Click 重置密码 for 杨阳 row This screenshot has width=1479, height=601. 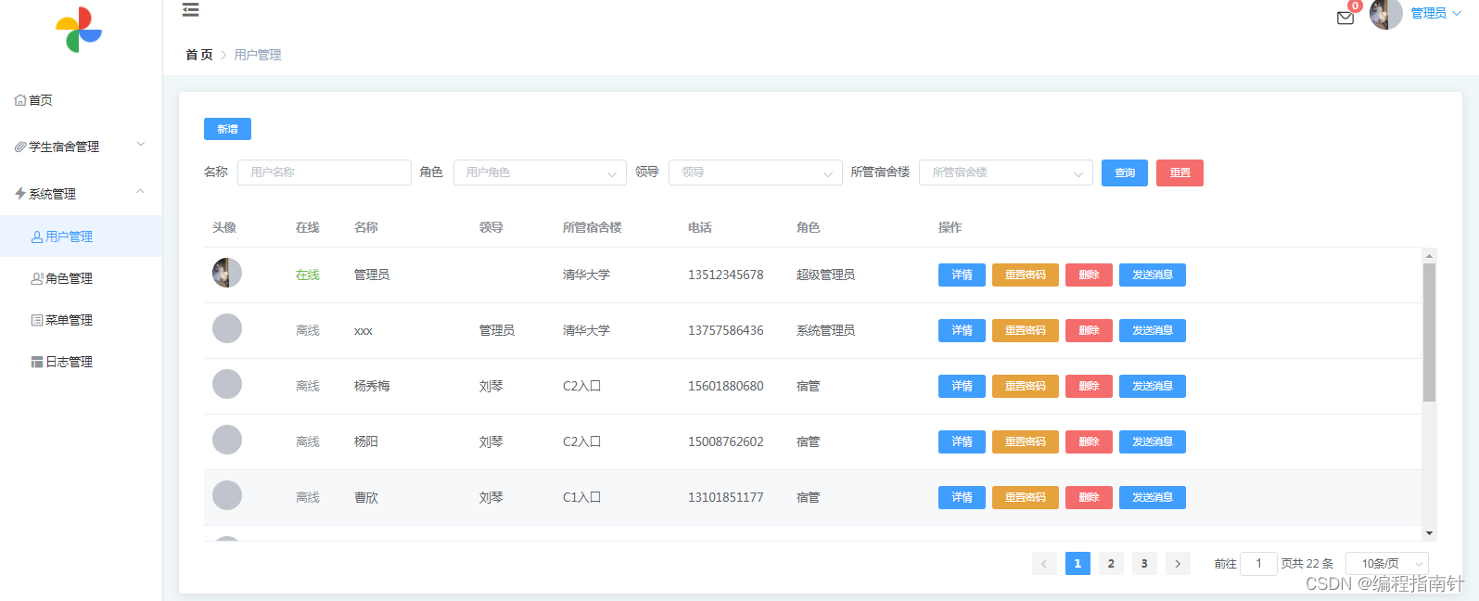click(1025, 441)
